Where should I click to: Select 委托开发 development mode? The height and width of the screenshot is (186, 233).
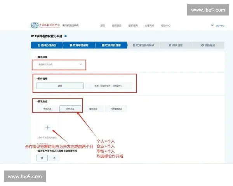coord(93,109)
